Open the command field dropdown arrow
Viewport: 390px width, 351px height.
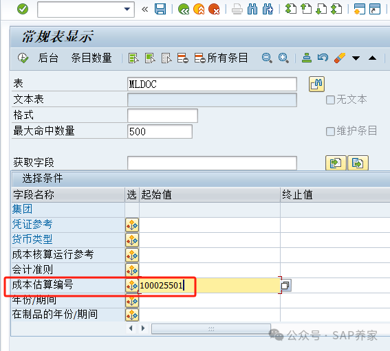(127, 9)
